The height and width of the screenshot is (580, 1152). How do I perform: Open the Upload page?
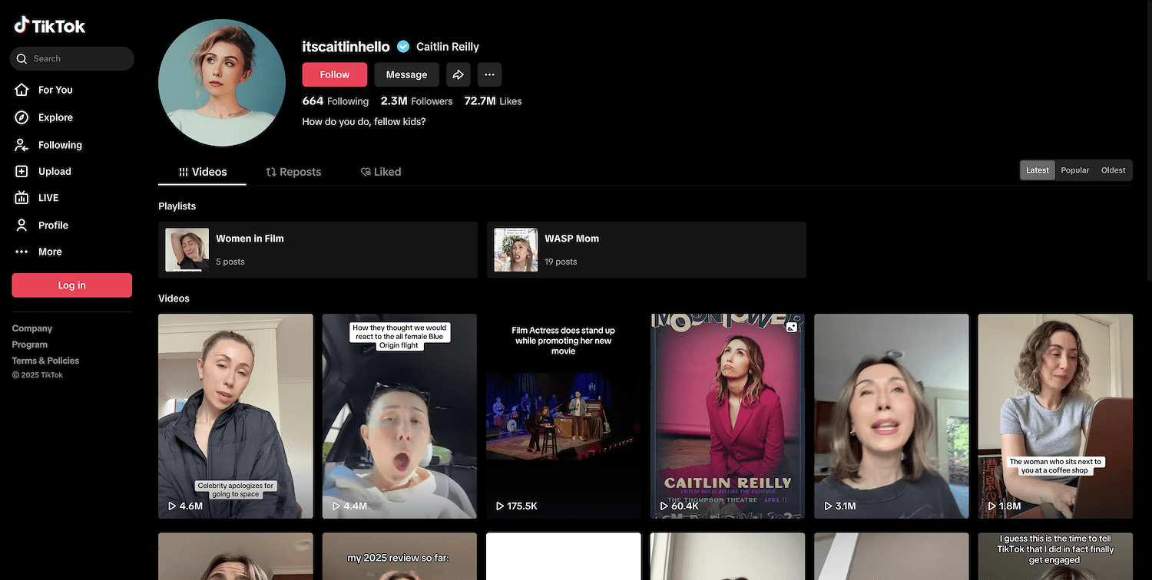click(x=54, y=171)
